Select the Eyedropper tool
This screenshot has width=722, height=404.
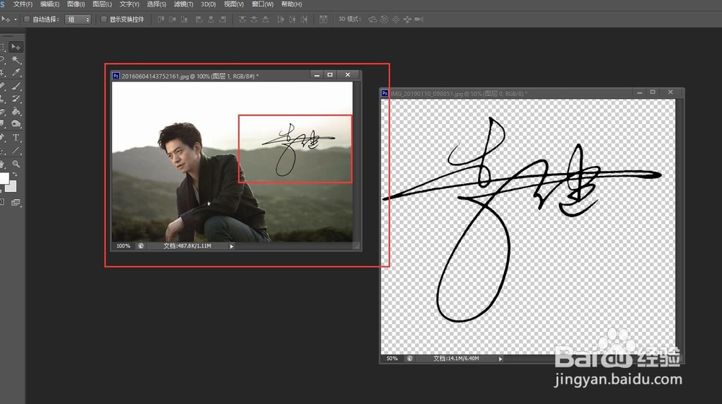point(16,72)
